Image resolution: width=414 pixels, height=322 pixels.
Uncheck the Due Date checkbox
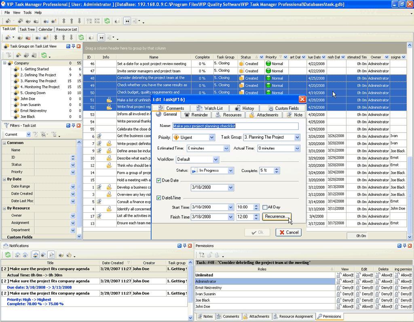[159, 180]
